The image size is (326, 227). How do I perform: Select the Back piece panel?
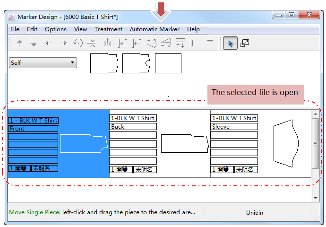click(159, 144)
